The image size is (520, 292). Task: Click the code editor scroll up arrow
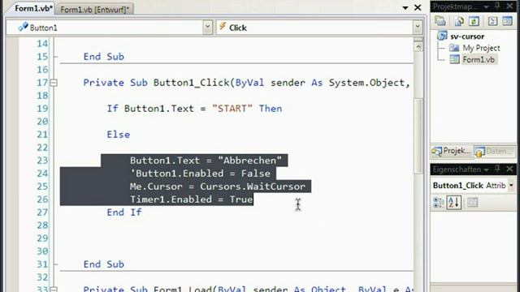click(418, 47)
